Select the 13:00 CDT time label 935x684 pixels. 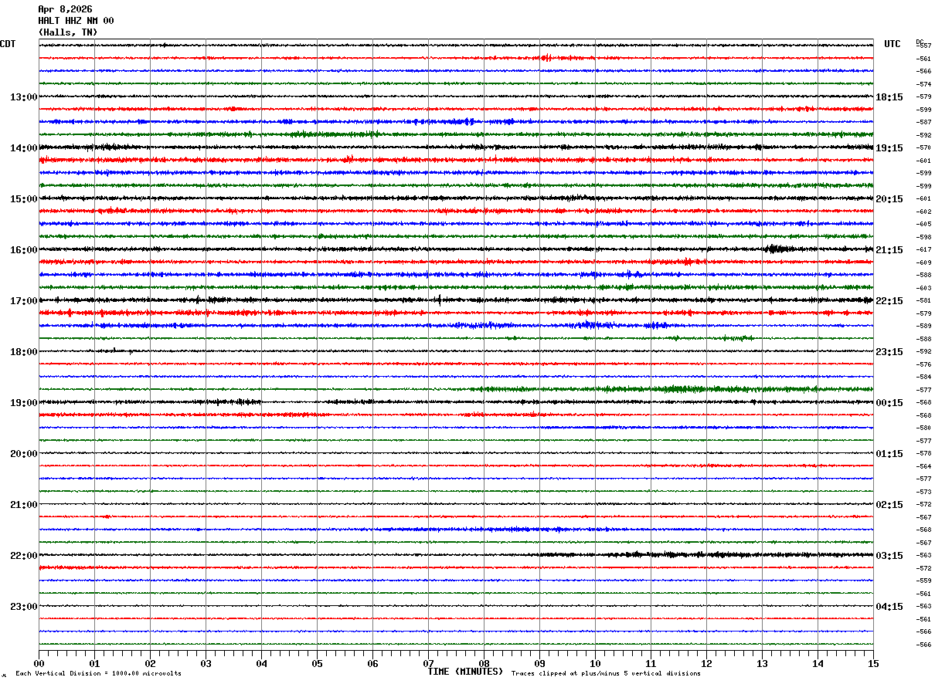(24, 97)
